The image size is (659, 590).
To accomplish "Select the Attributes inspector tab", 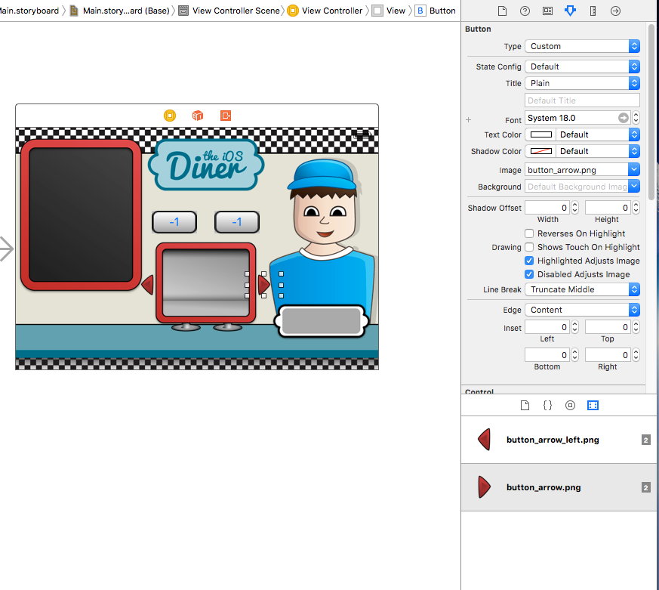I will click(x=570, y=11).
